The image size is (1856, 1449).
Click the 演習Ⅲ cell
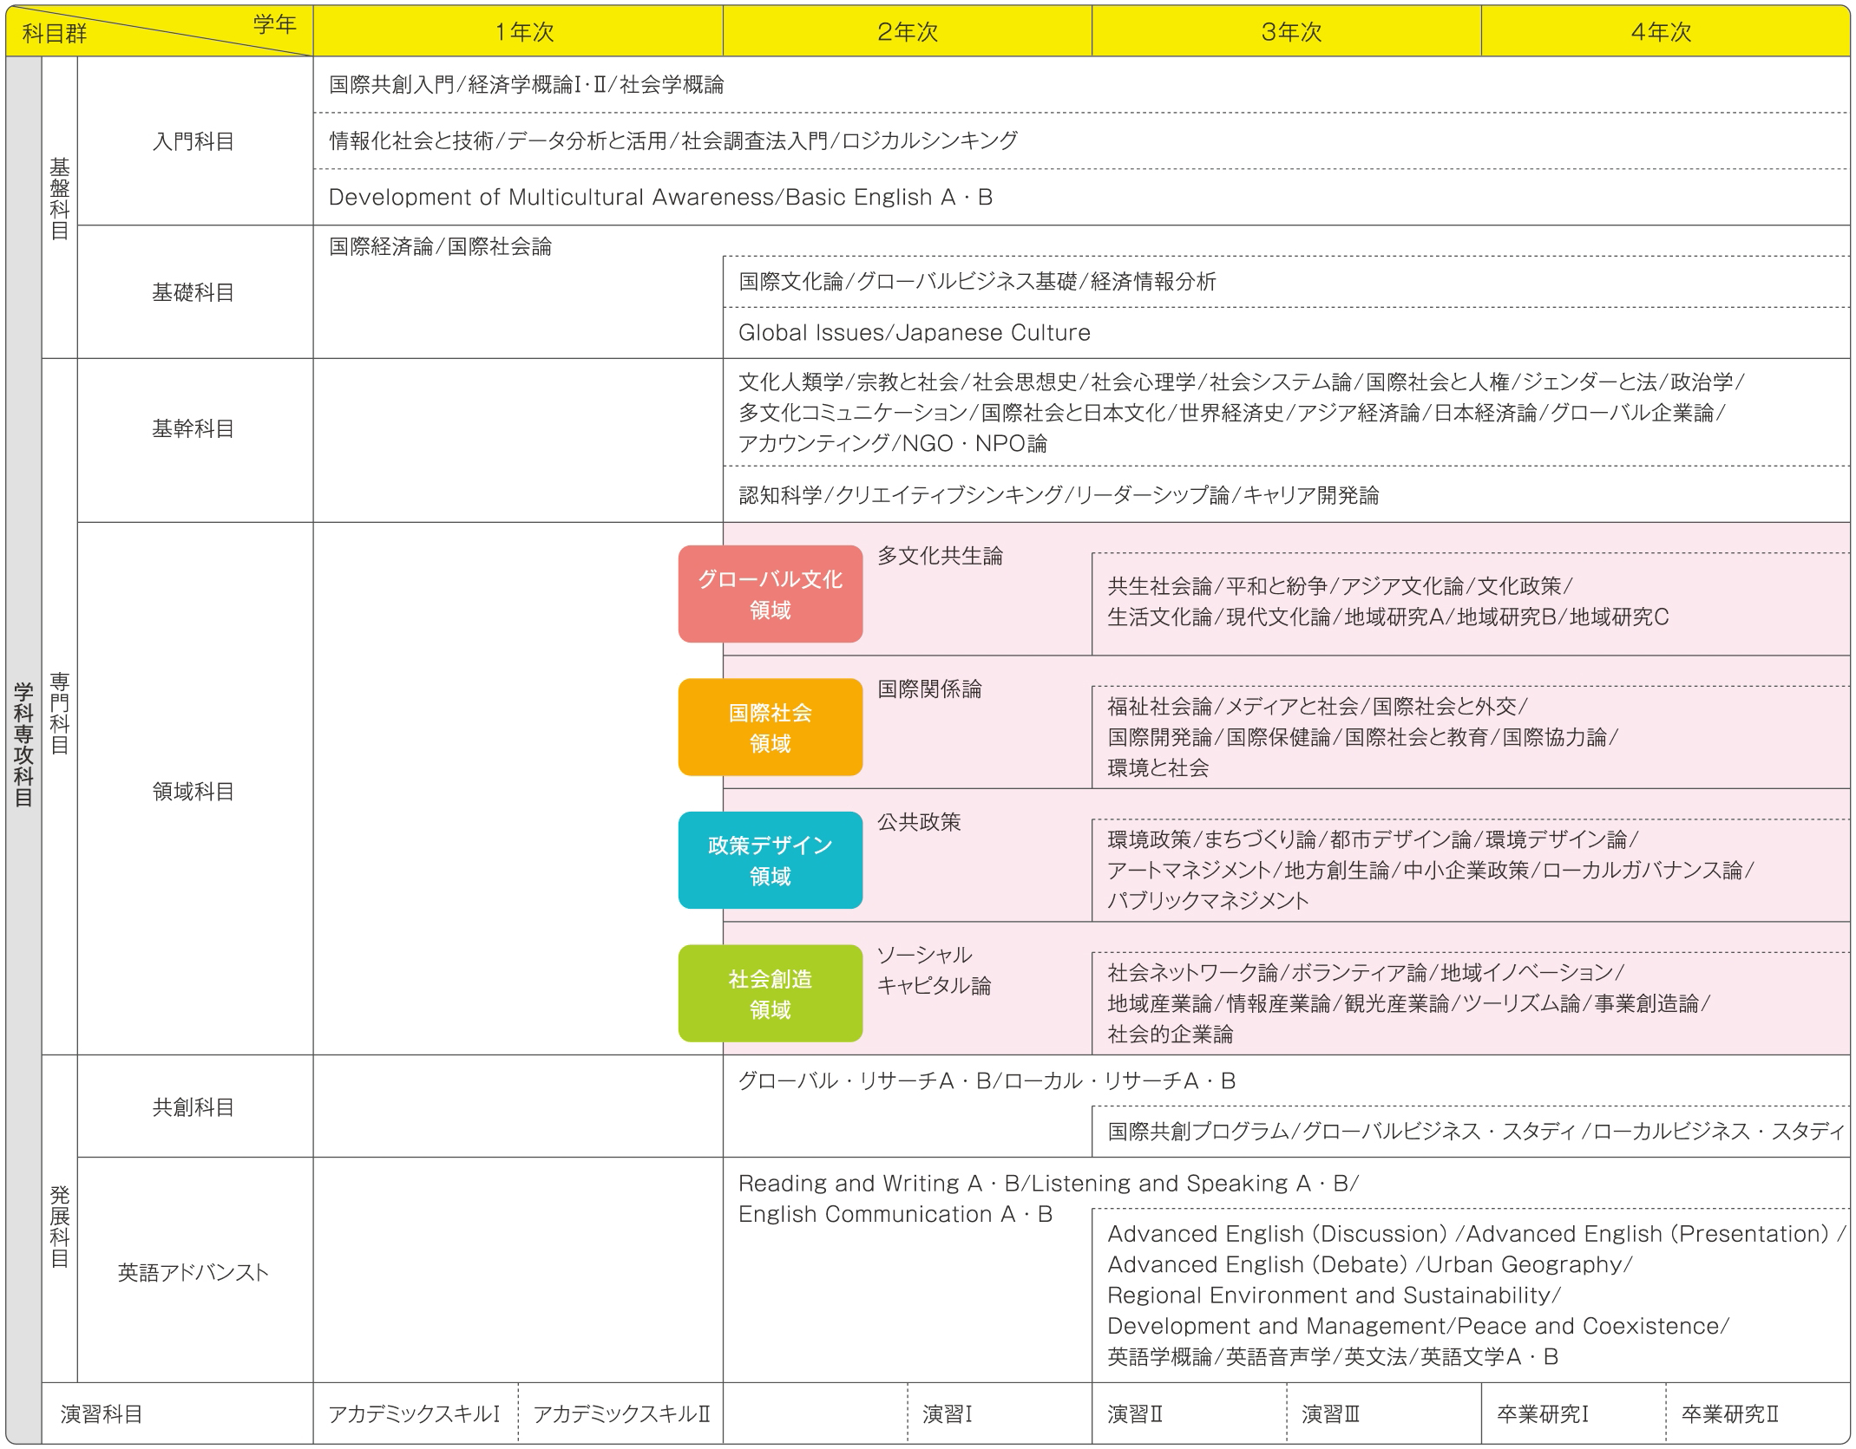(1384, 1414)
